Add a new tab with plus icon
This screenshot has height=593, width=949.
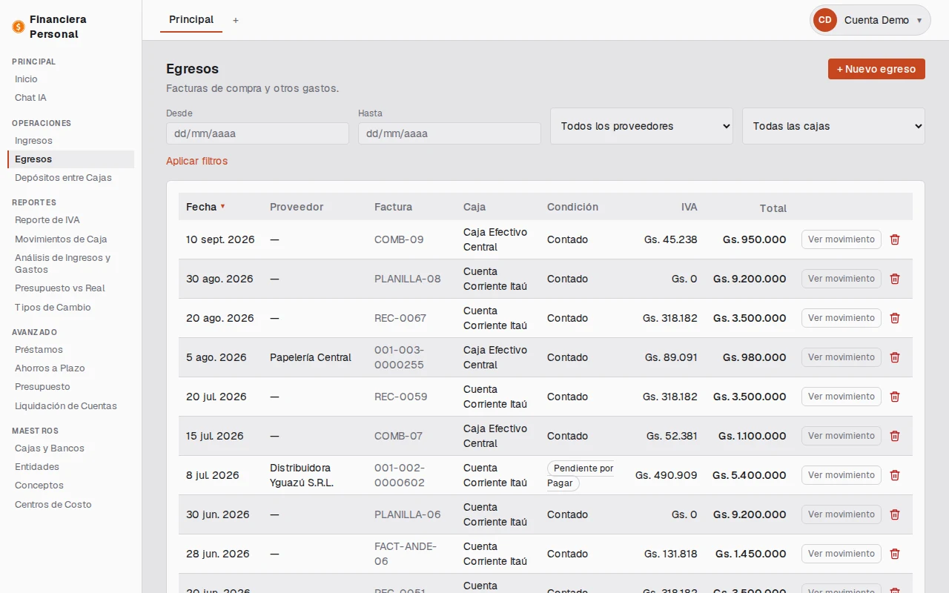(x=236, y=20)
